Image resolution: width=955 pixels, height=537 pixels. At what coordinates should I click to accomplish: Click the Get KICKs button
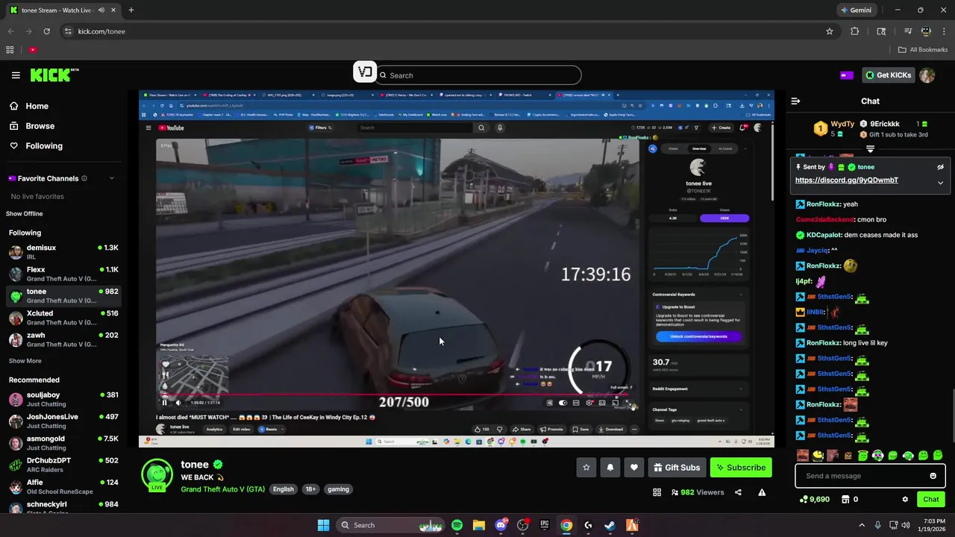pyautogui.click(x=887, y=75)
